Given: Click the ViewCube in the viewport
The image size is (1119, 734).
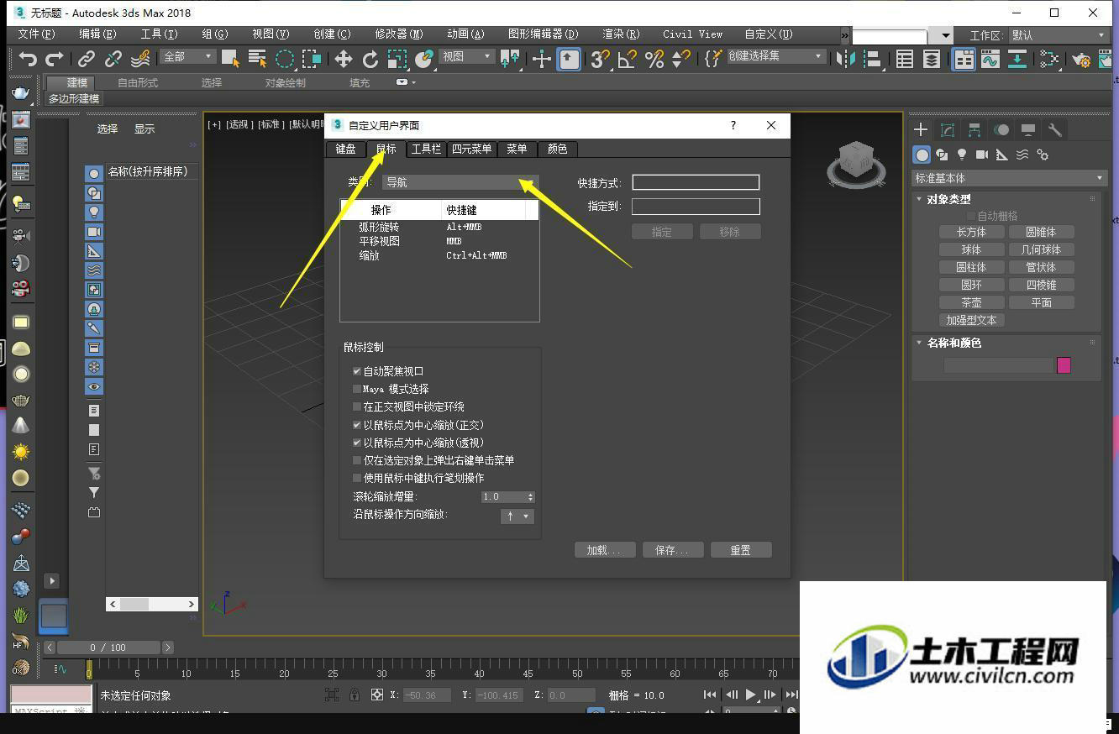Looking at the screenshot, I should (x=856, y=161).
